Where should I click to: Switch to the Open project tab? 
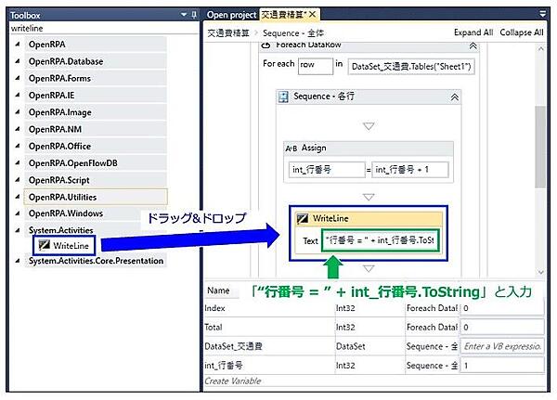pos(231,15)
